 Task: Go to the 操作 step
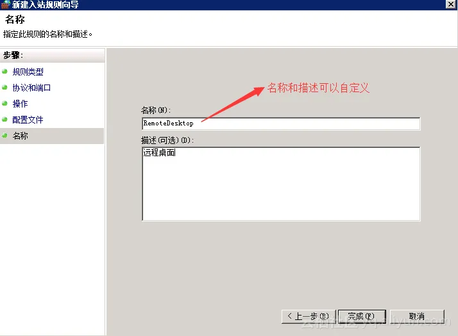pos(20,104)
